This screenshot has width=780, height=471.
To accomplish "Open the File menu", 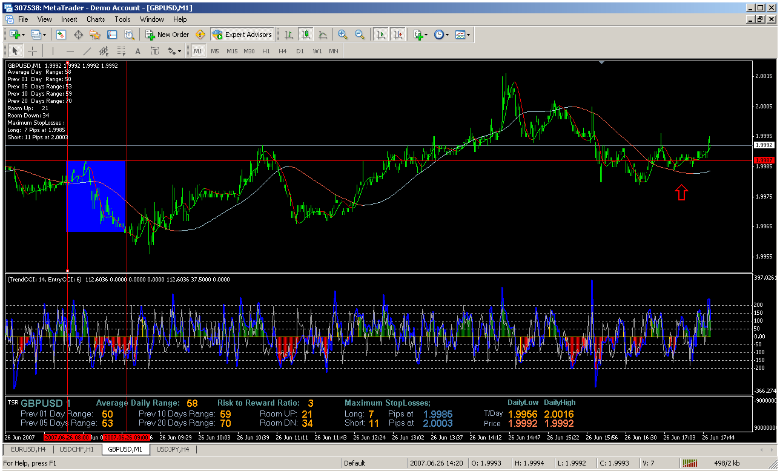I will point(23,19).
